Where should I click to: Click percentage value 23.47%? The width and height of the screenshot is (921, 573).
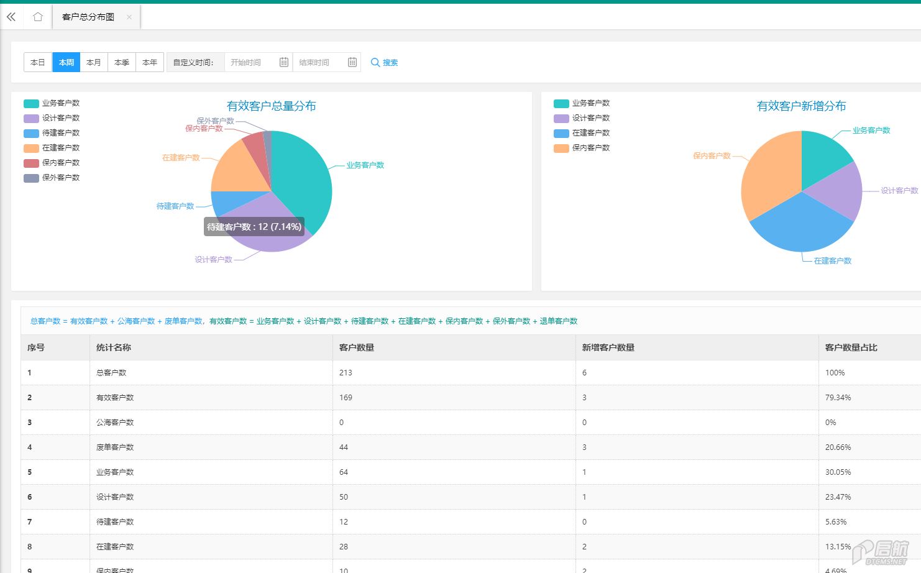838,497
